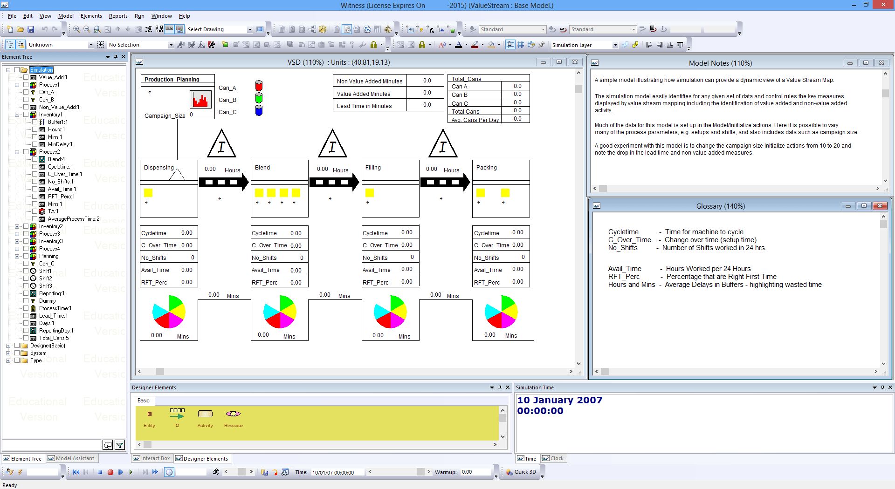Open the Simulation Layer dropdown
The image size is (895, 489).
[616, 45]
